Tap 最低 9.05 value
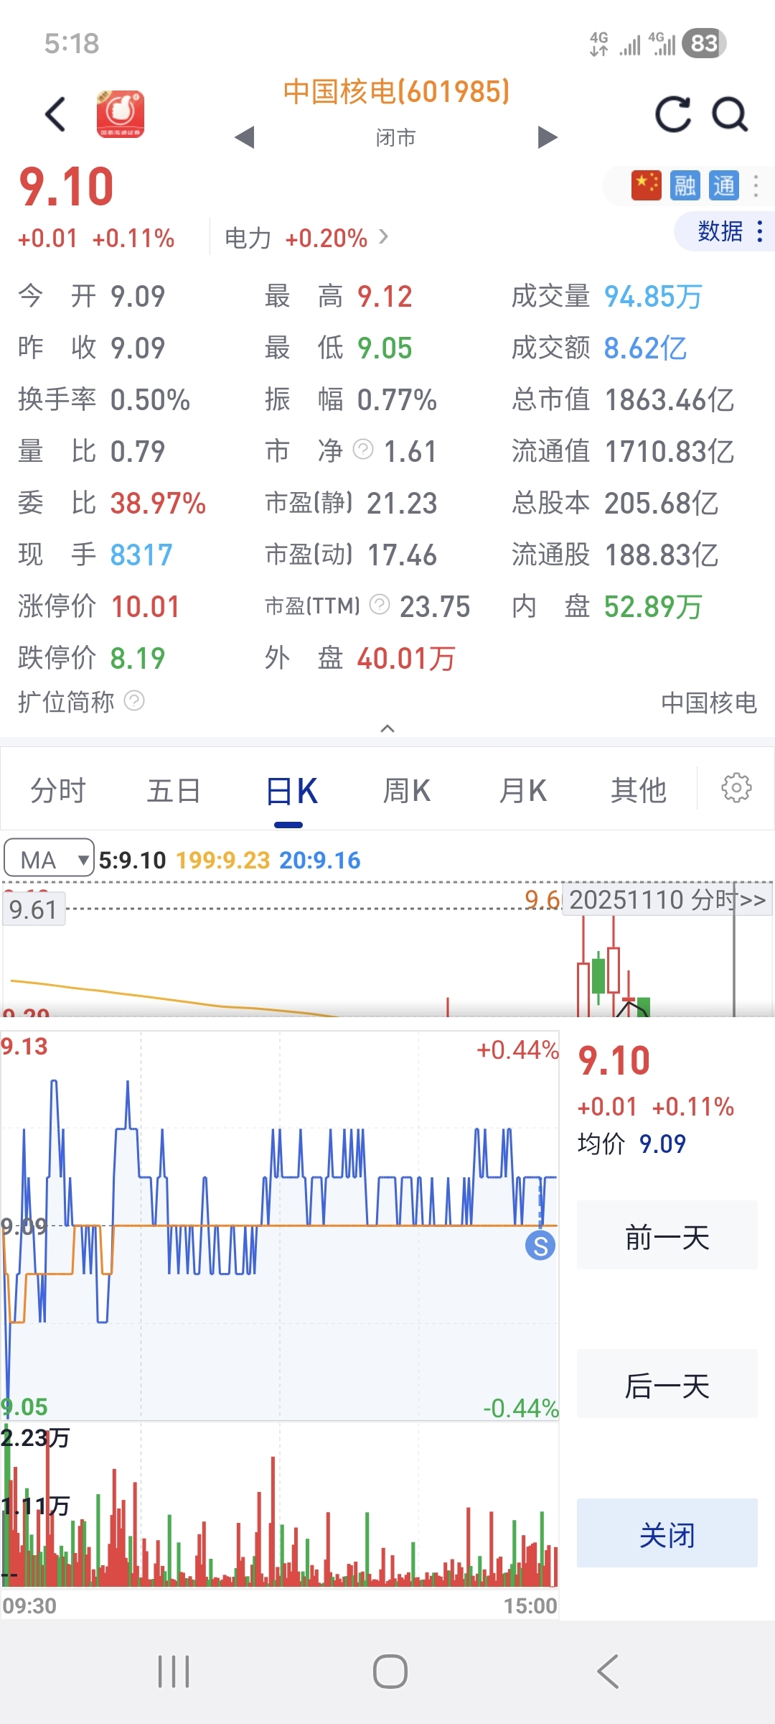Screen dimensions: 775x1724 click(385, 348)
